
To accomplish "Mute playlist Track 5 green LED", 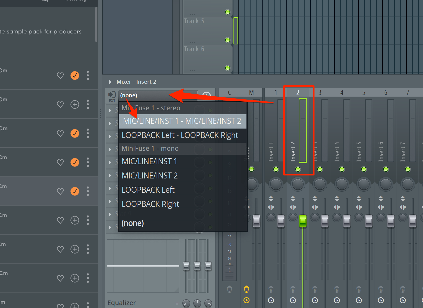I will (x=227, y=40).
